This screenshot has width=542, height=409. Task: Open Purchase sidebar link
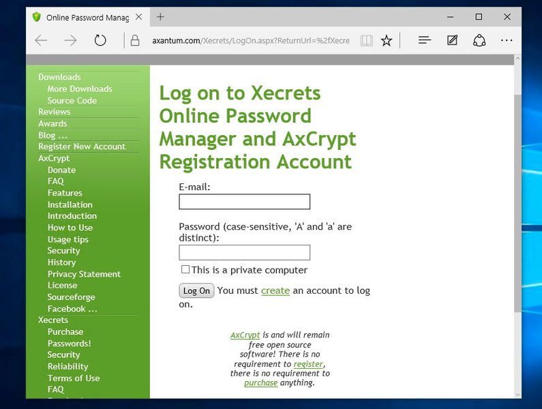(65, 331)
